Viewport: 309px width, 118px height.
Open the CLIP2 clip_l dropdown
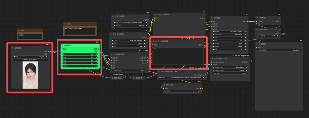pyautogui.click(x=129, y=43)
